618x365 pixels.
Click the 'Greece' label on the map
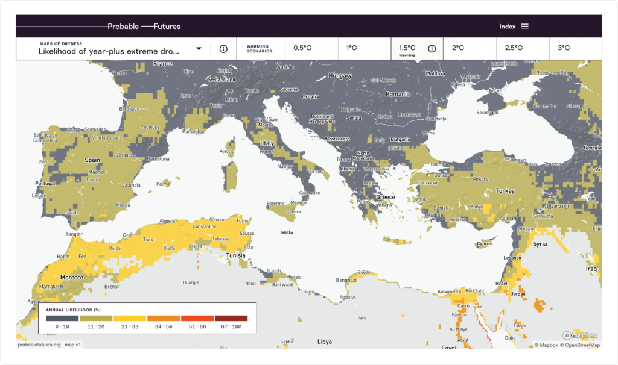point(386,197)
